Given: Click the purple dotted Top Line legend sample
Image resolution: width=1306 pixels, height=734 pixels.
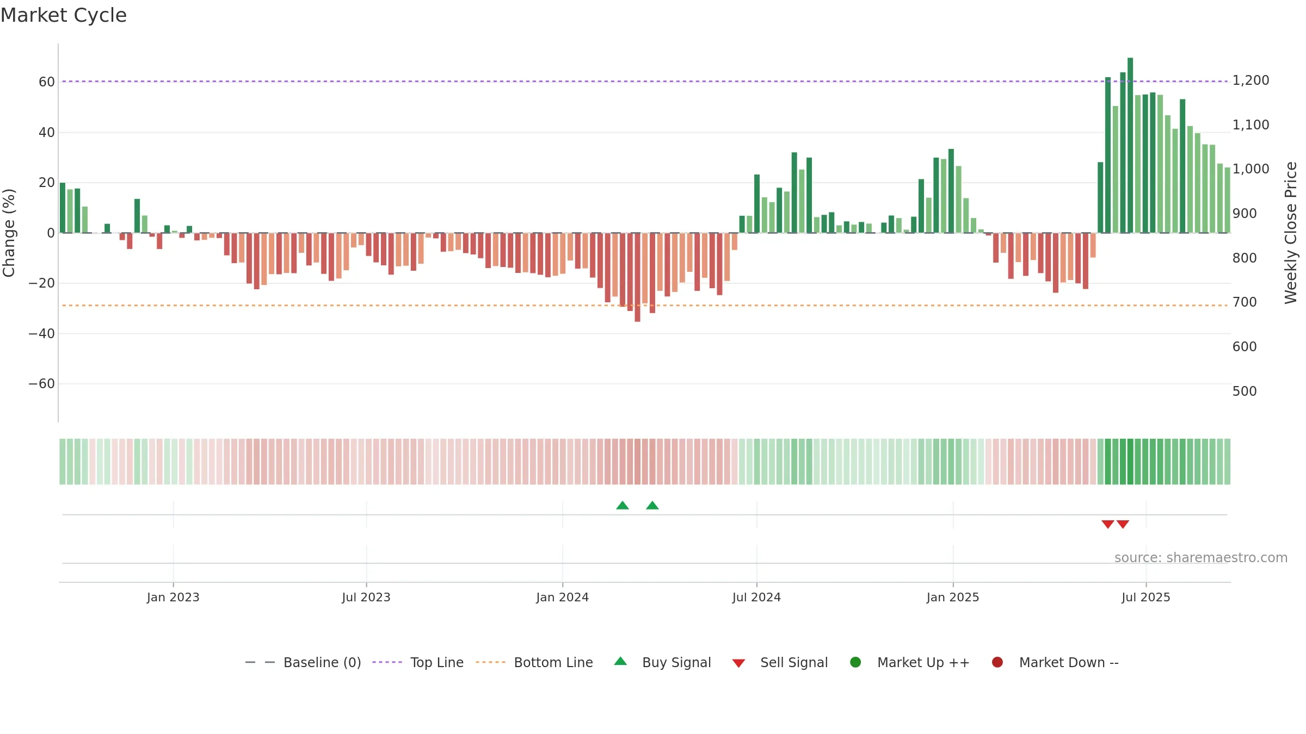Looking at the screenshot, I should coord(387,662).
